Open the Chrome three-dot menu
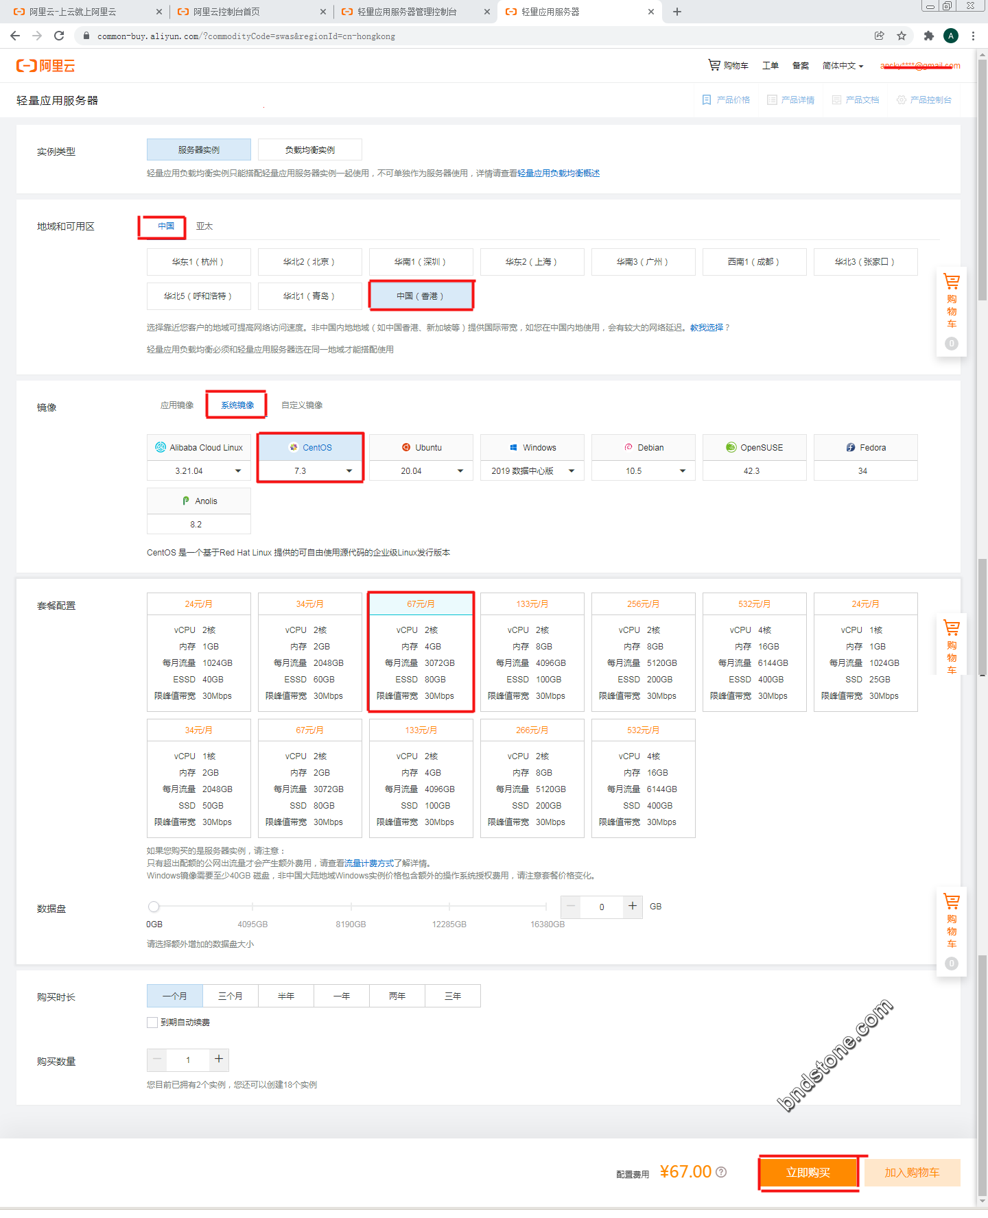 (x=973, y=36)
